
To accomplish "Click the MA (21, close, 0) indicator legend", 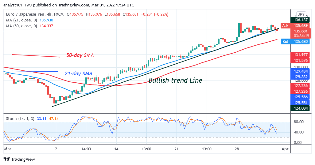I will [x=21, y=20].
